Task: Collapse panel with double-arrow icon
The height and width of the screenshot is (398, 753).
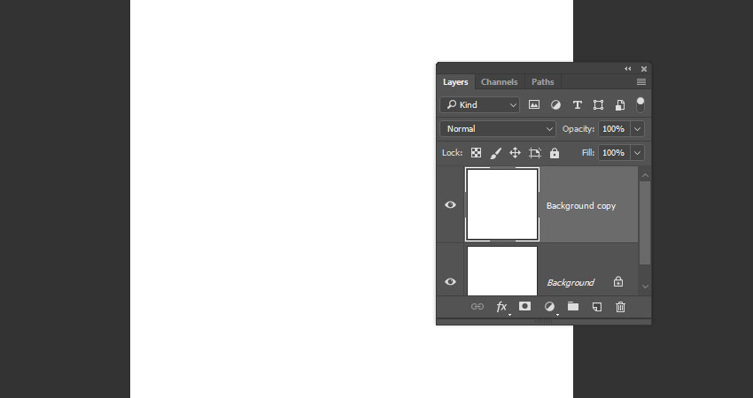Action: [628, 69]
